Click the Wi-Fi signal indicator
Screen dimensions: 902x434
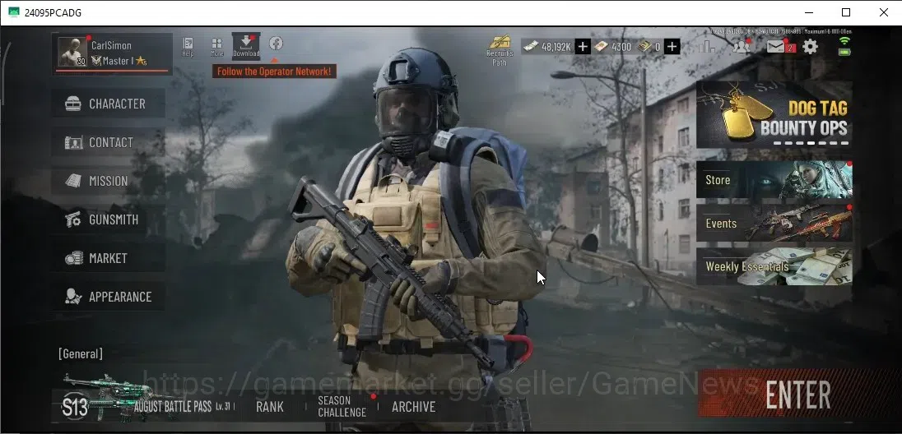[844, 41]
